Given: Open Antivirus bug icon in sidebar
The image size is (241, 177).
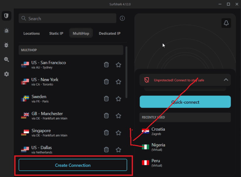Looking at the screenshot, I should [x=6, y=45].
